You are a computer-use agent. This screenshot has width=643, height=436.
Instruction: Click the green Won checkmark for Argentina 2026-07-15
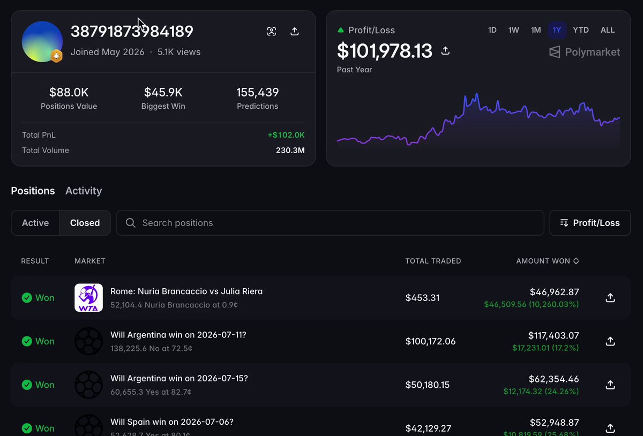(x=27, y=385)
